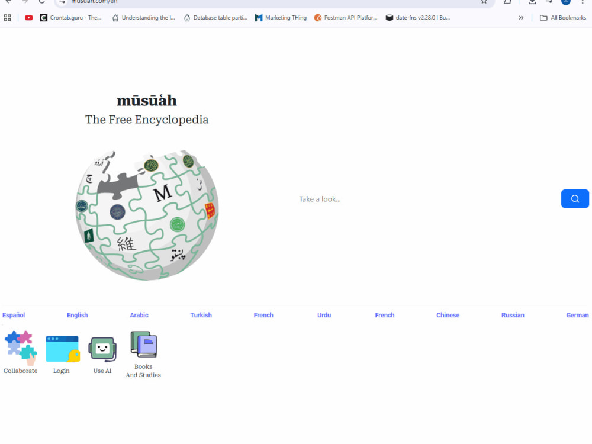This screenshot has height=444, width=592.
Task: Click the browser address bar URL
Action: (94, 2)
